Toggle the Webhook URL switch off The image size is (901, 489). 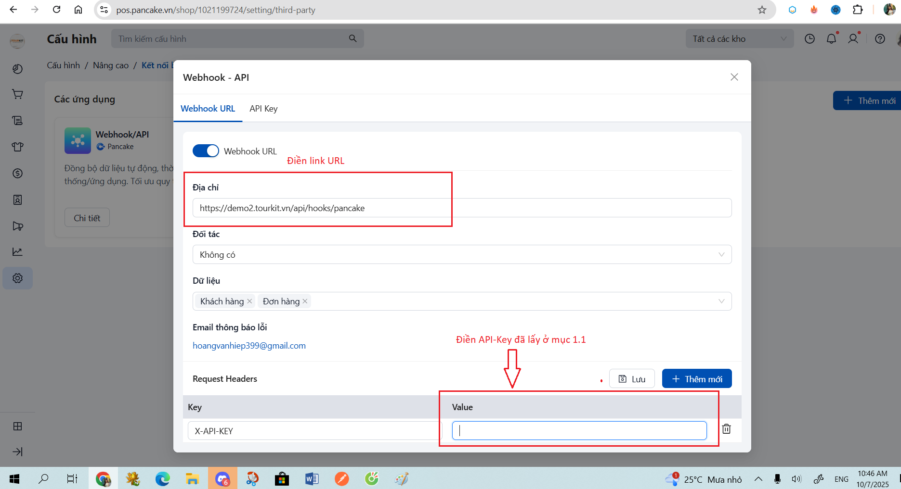206,151
